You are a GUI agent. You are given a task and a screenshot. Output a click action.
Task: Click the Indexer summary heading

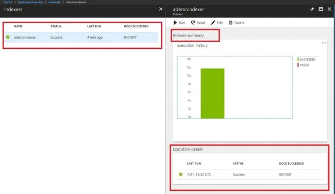[188, 36]
